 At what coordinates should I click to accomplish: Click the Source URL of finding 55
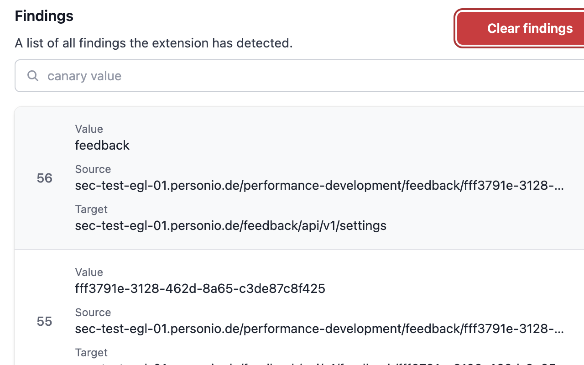pyautogui.click(x=319, y=329)
